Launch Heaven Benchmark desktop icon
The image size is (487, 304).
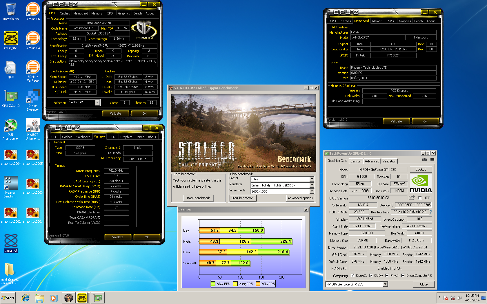click(x=11, y=187)
